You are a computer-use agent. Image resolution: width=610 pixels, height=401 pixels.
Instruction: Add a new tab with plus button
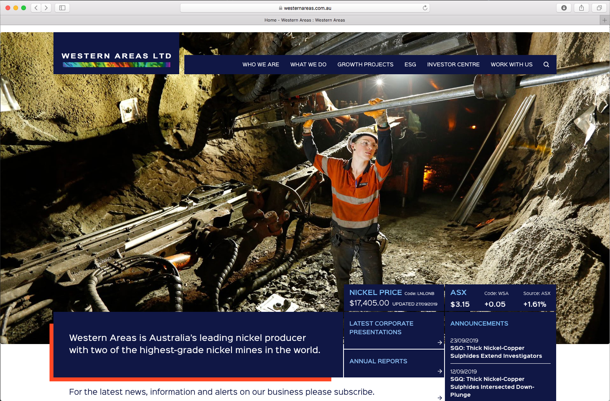tap(605, 20)
